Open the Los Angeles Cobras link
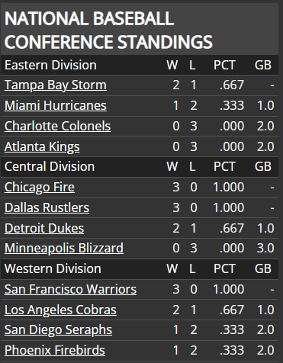This screenshot has width=283, height=363. tap(60, 310)
